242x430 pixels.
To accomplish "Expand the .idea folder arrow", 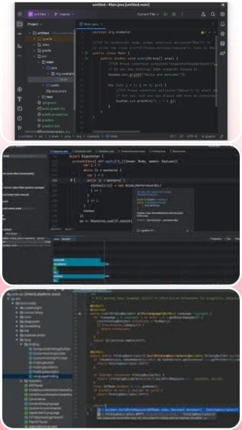I will click(34, 45).
